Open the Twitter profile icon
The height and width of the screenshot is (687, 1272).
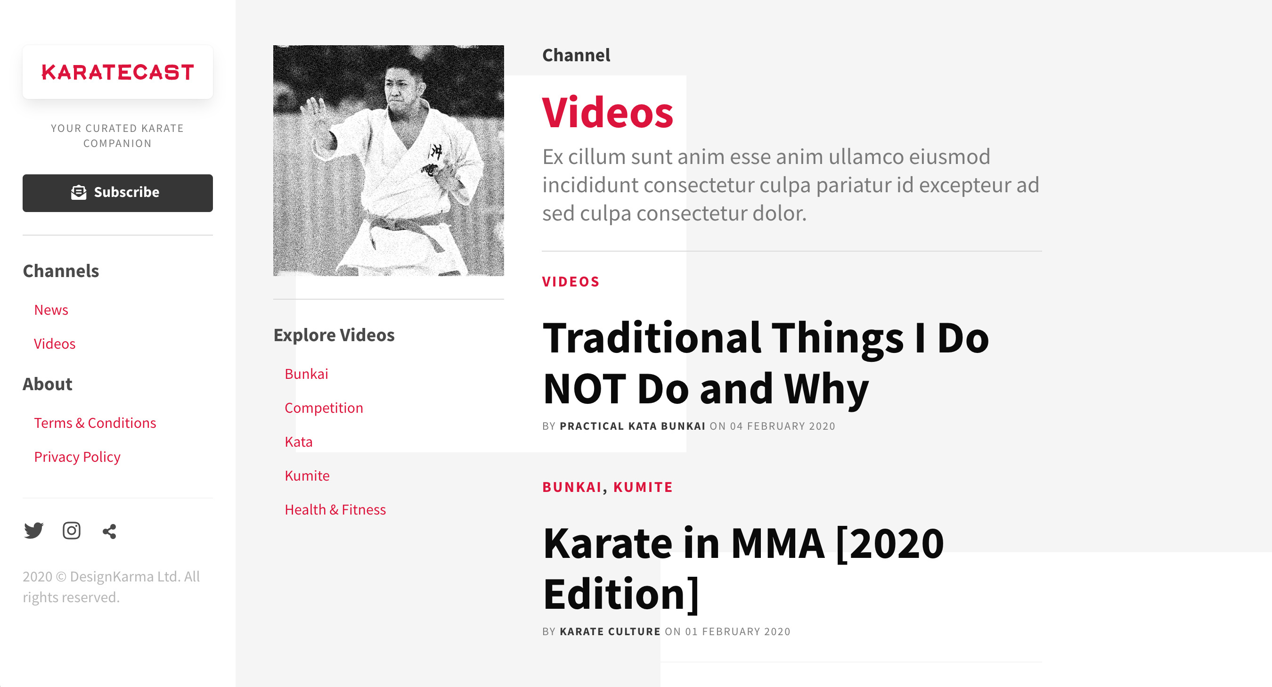tap(33, 531)
